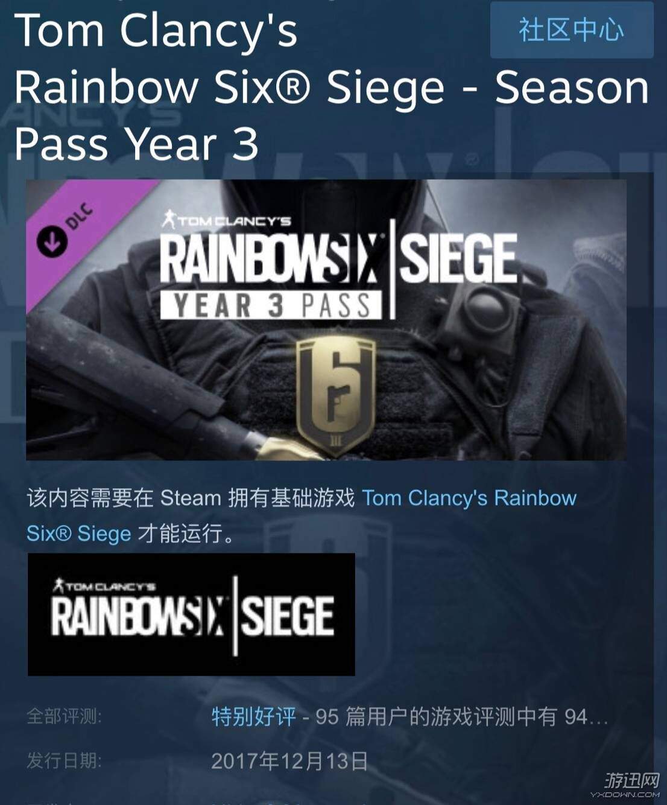This screenshot has width=667, height=805.
Task: Click the download arrow icon on DLC ribbon
Action: click(51, 241)
